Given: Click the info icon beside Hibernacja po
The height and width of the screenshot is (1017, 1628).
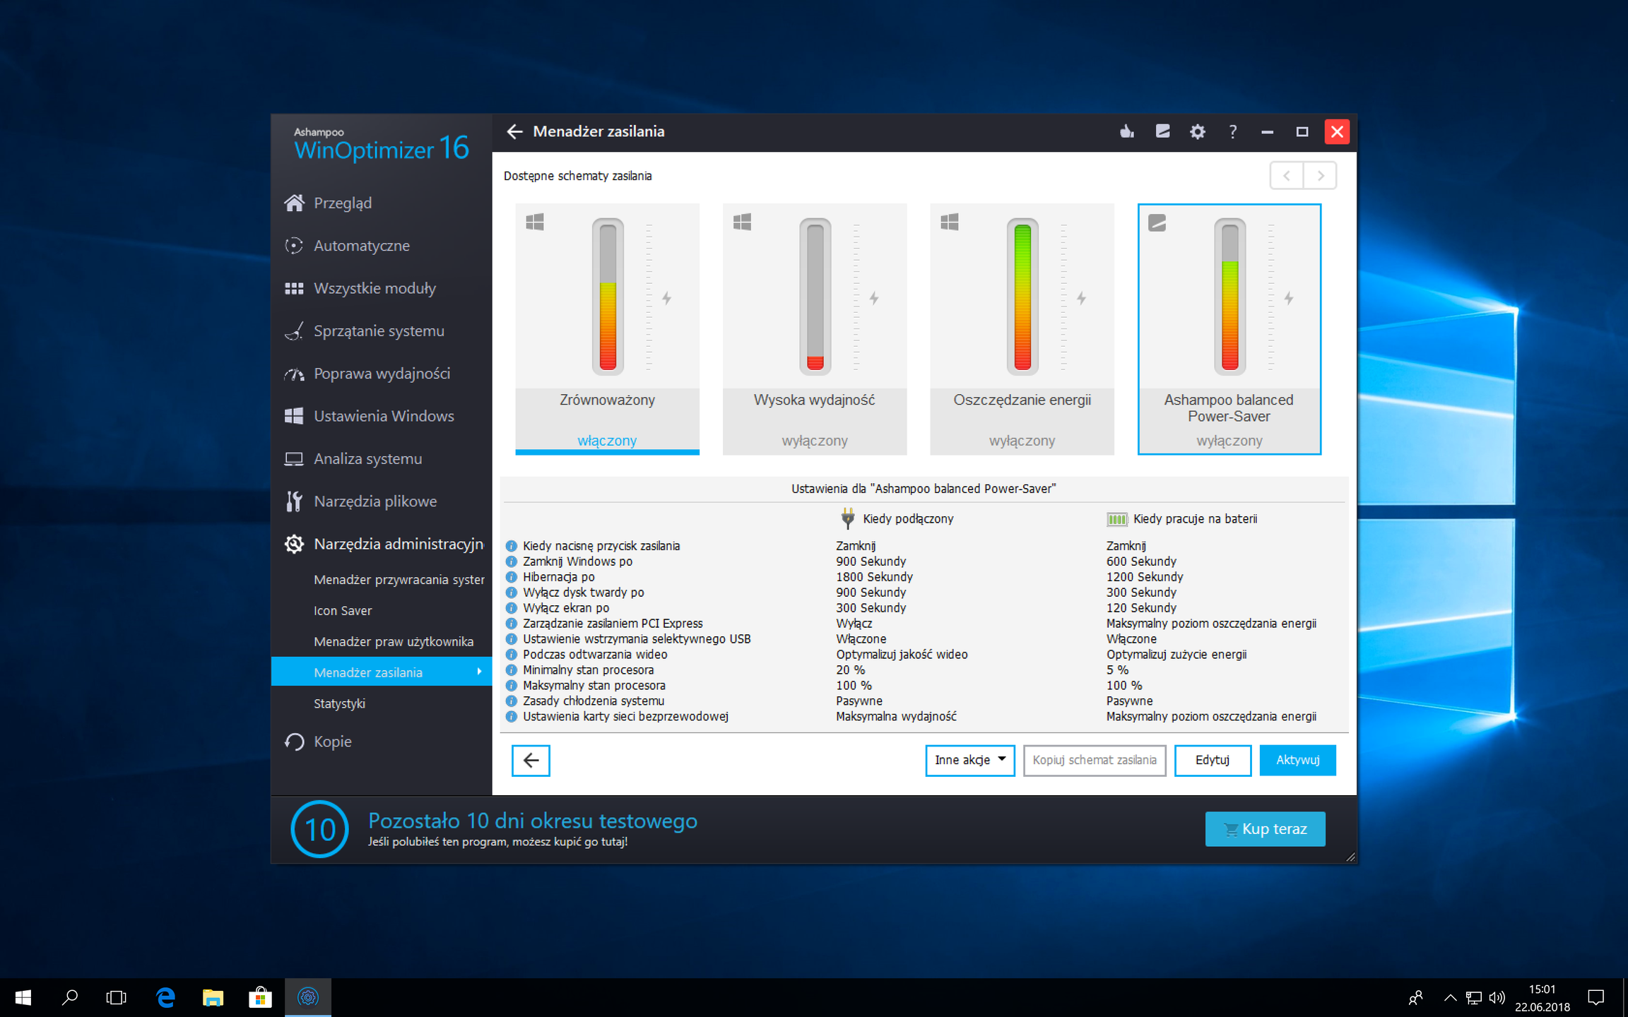Looking at the screenshot, I should click(x=512, y=577).
